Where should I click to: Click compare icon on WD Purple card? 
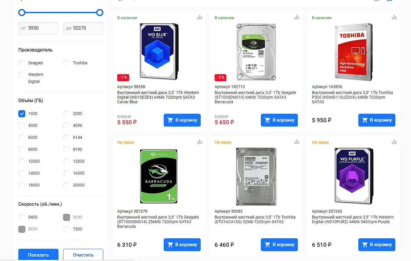[x=394, y=142]
